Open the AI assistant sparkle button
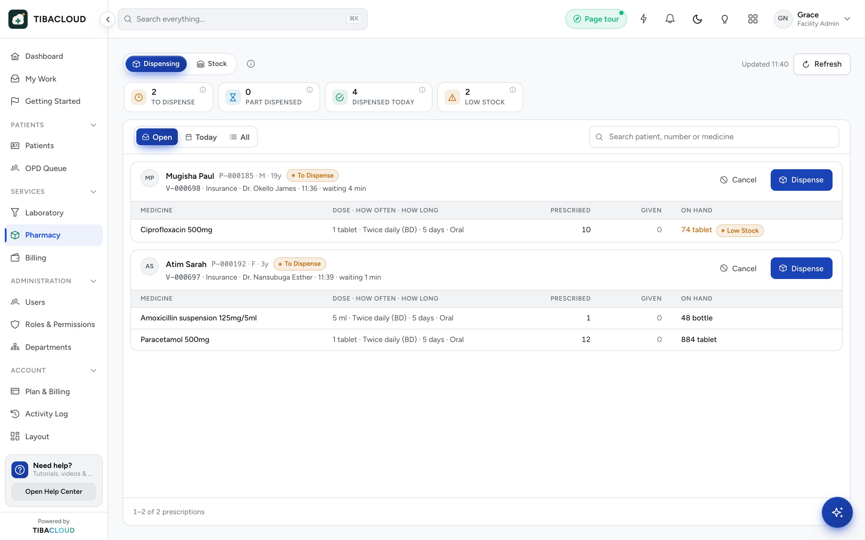This screenshot has width=865, height=540. [837, 512]
